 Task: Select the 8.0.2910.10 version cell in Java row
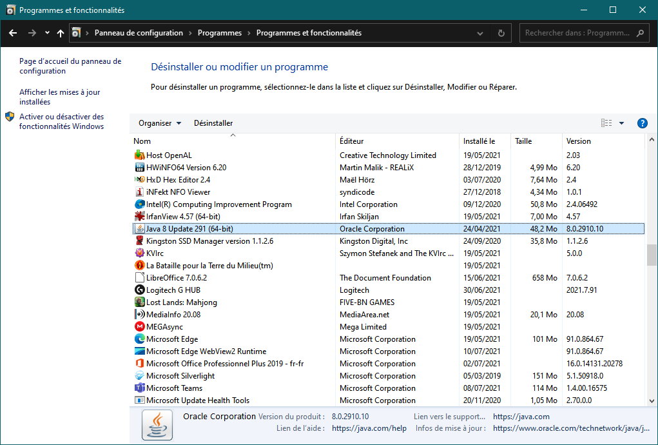[585, 229]
